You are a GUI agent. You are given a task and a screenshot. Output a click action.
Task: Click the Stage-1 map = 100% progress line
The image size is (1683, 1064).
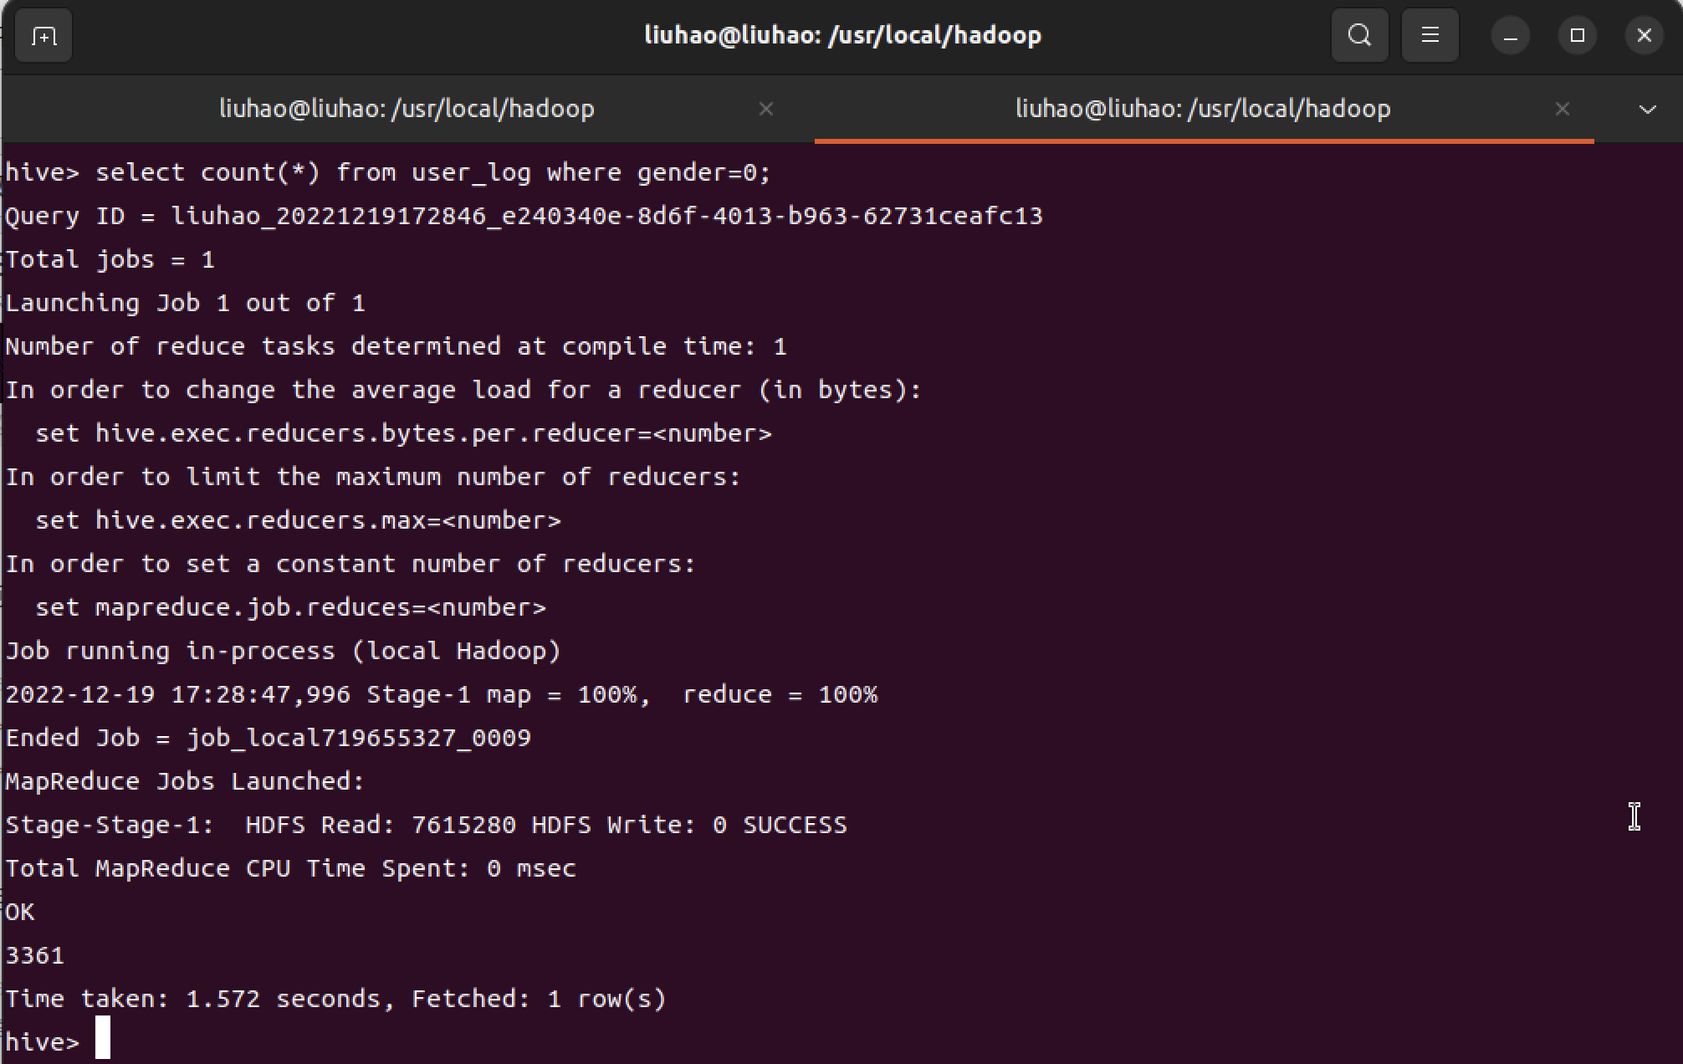point(442,694)
